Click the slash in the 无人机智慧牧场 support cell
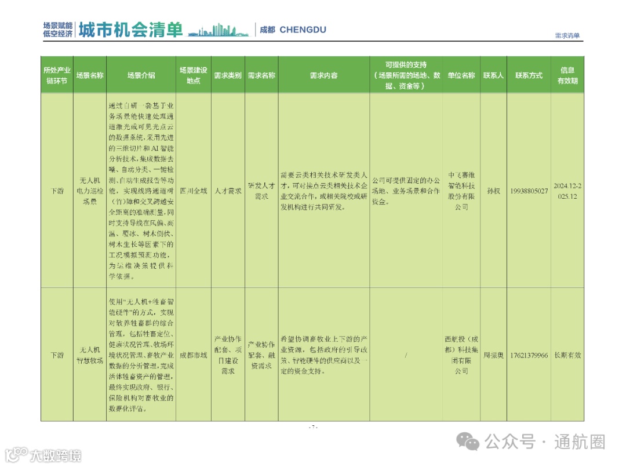Screen dimensions: 626x467 (x=406, y=355)
